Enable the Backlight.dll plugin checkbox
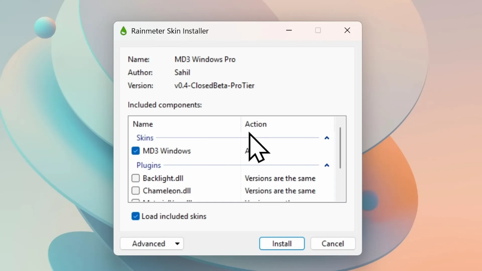The height and width of the screenshot is (271, 482). click(136, 178)
